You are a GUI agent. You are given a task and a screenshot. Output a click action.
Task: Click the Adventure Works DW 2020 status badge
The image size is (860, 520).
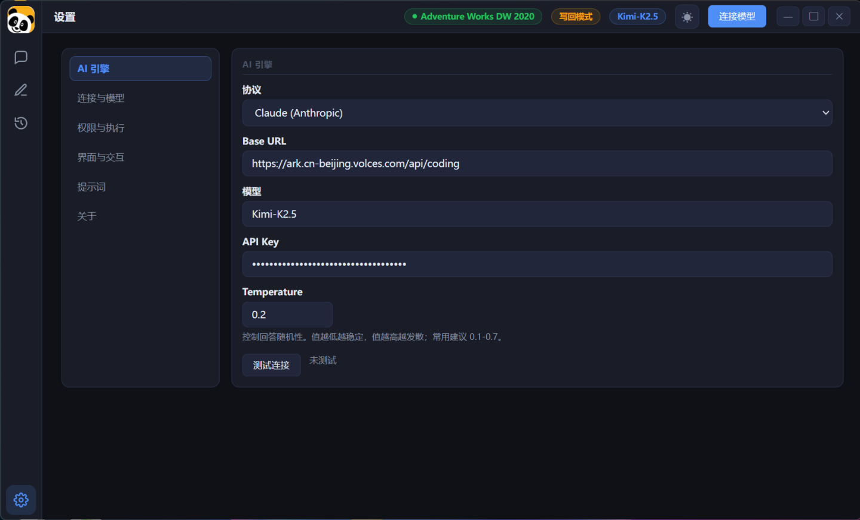[473, 17]
